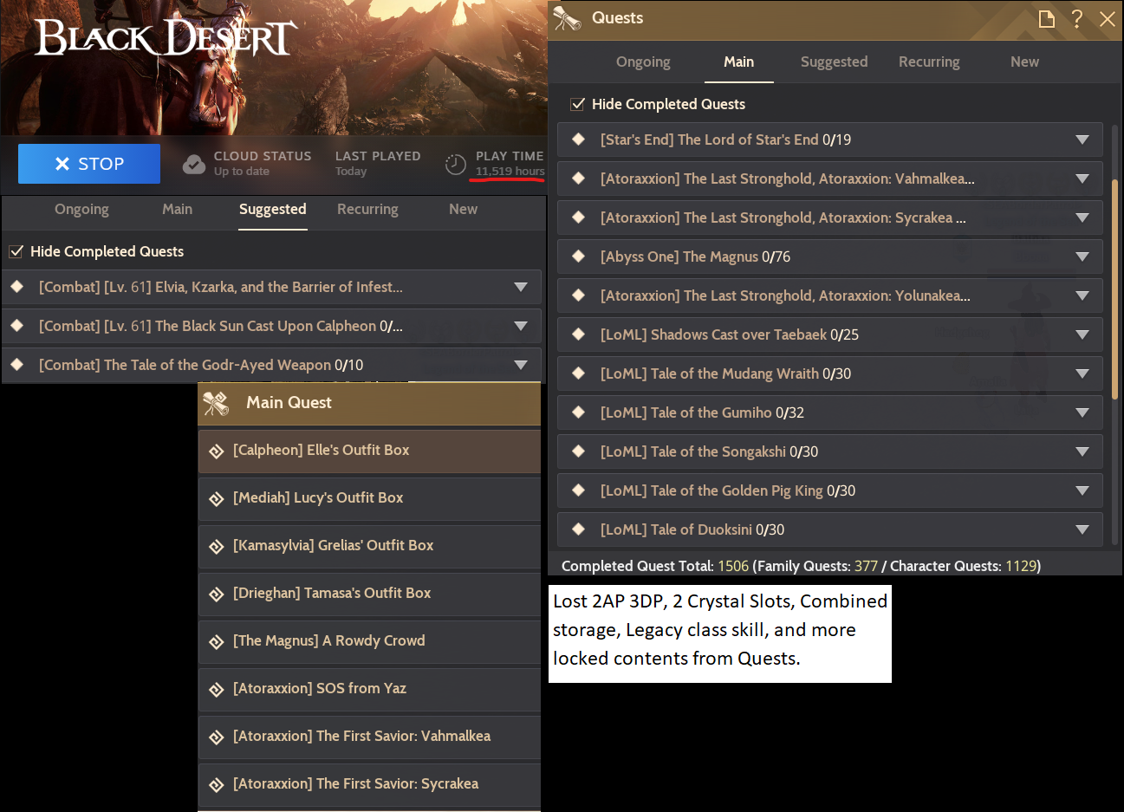Open [The Magnus] A Rowdy Crowd quest
Image resolution: width=1124 pixels, height=812 pixels.
click(369, 641)
